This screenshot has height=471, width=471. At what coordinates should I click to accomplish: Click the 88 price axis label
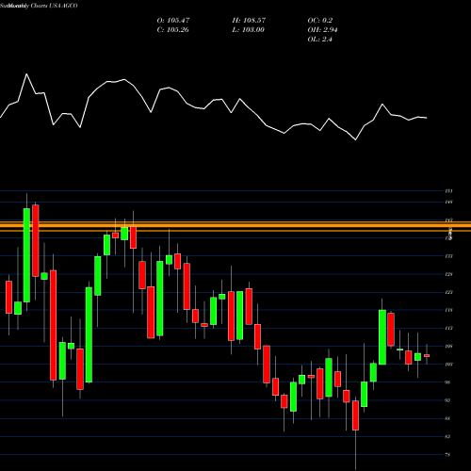[x=448, y=418]
